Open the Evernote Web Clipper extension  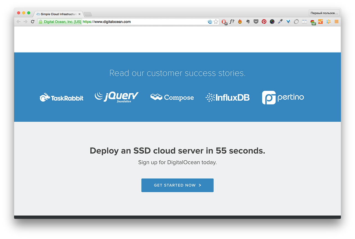coord(248,22)
